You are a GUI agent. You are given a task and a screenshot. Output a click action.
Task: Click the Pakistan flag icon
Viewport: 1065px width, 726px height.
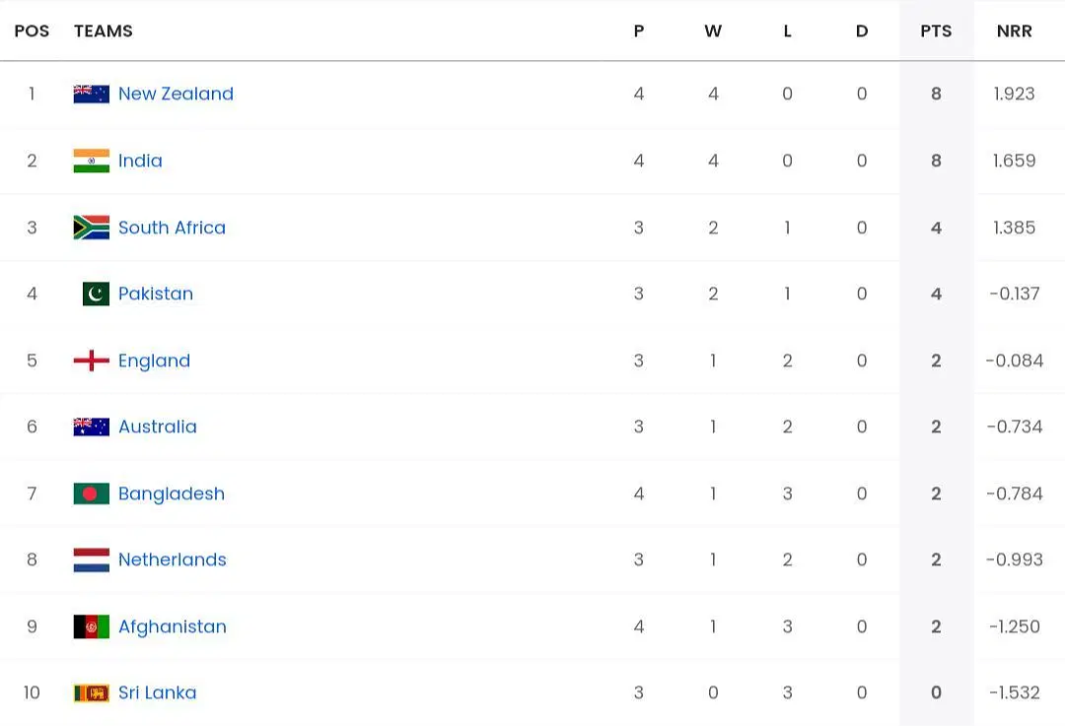[x=96, y=294]
